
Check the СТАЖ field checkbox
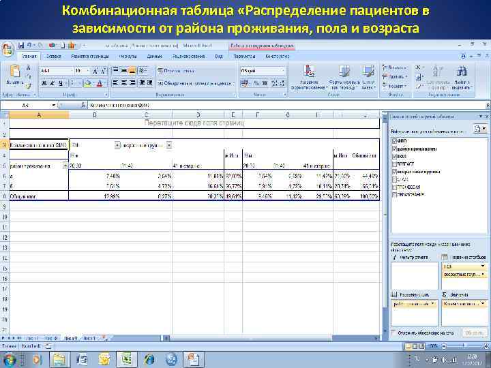click(x=395, y=180)
